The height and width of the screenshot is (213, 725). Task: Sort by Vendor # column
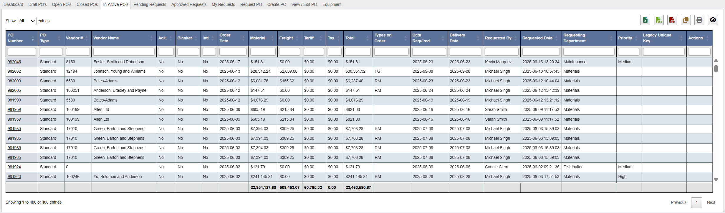coord(78,38)
